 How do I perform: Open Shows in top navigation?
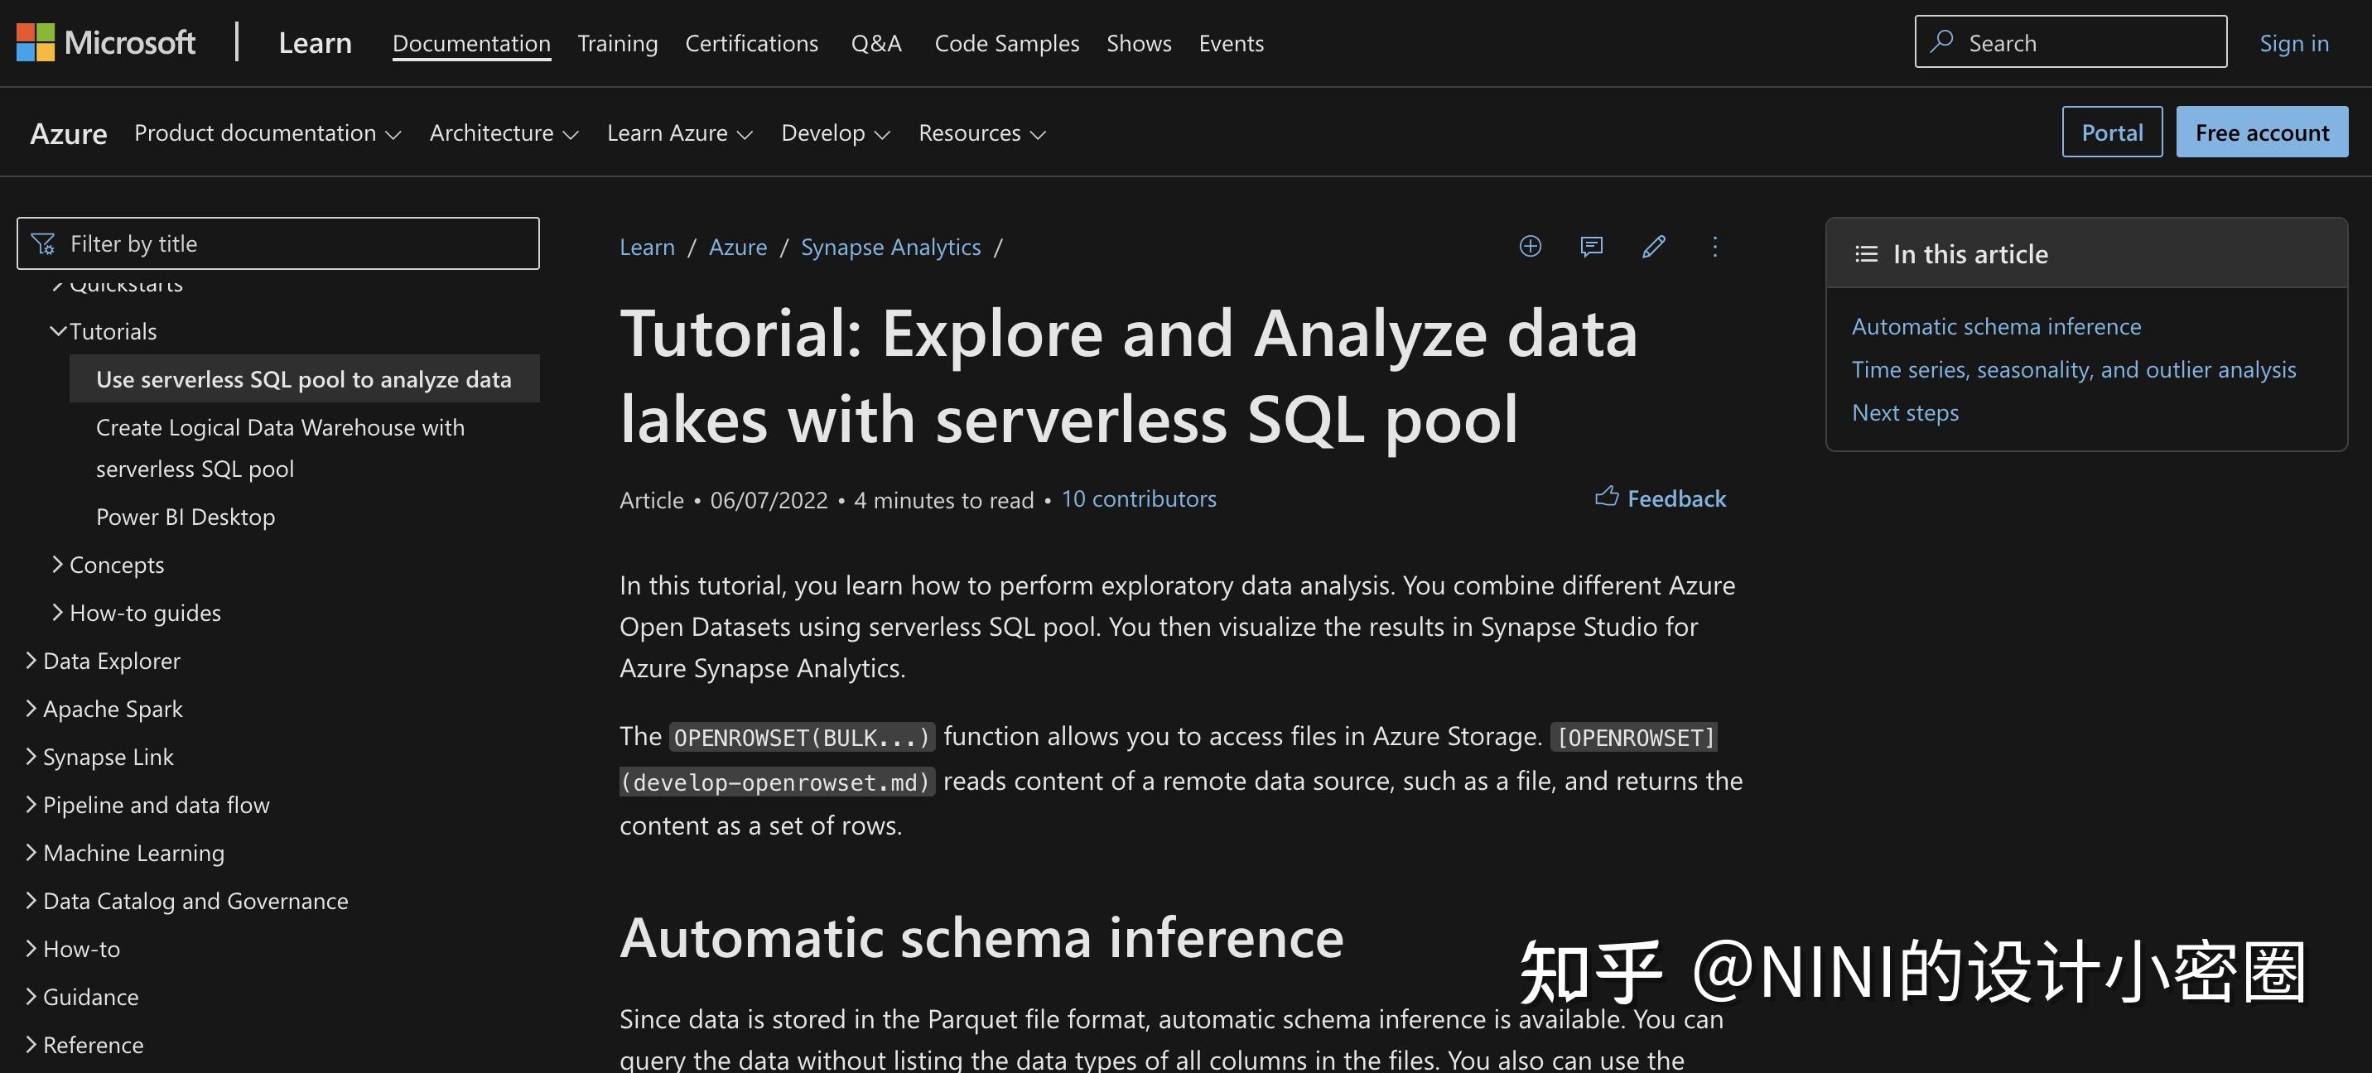point(1139,43)
